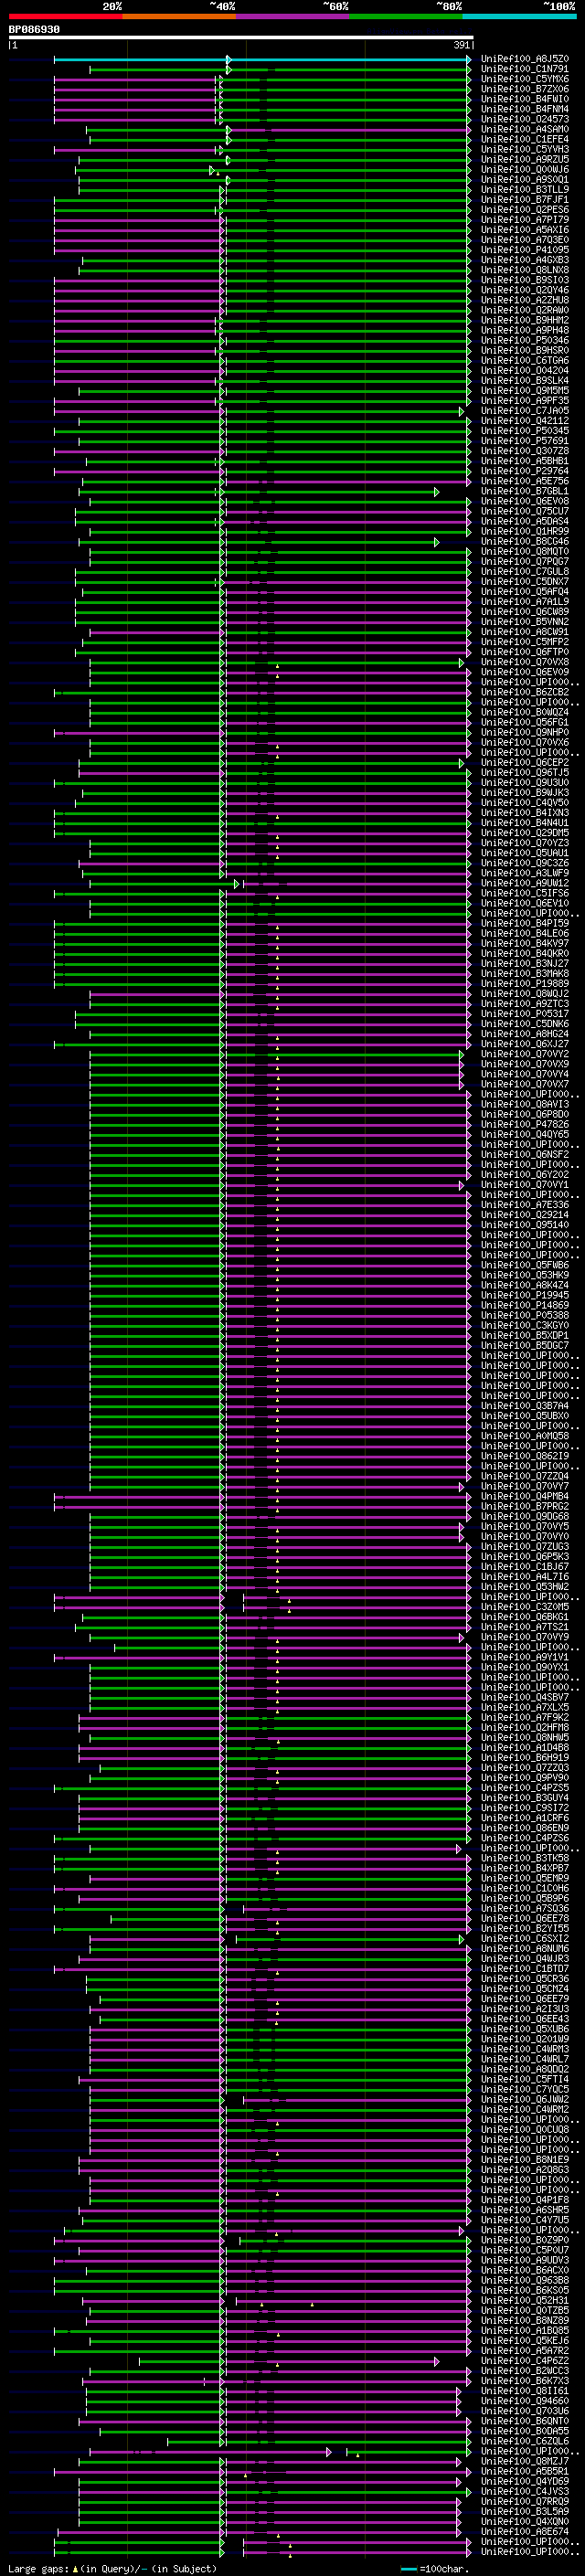Select hit UniRef100_Q00WJ6
Viewport: 585px width, 2576px height.
(525, 169)
